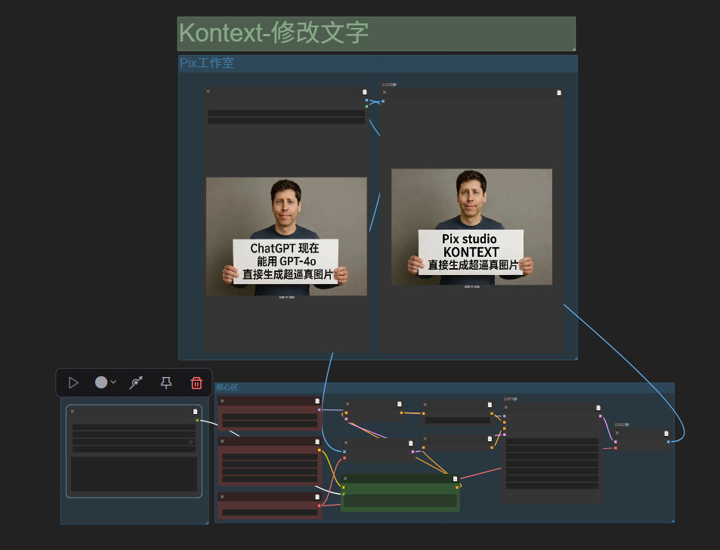720x550 pixels.
Task: Click the document badge on the ChatGPT image node
Action: pyautogui.click(x=365, y=92)
